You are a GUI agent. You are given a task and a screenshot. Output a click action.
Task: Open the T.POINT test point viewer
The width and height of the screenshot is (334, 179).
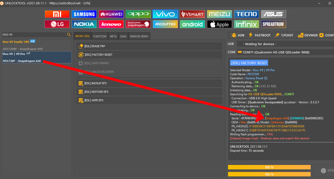click(284, 35)
